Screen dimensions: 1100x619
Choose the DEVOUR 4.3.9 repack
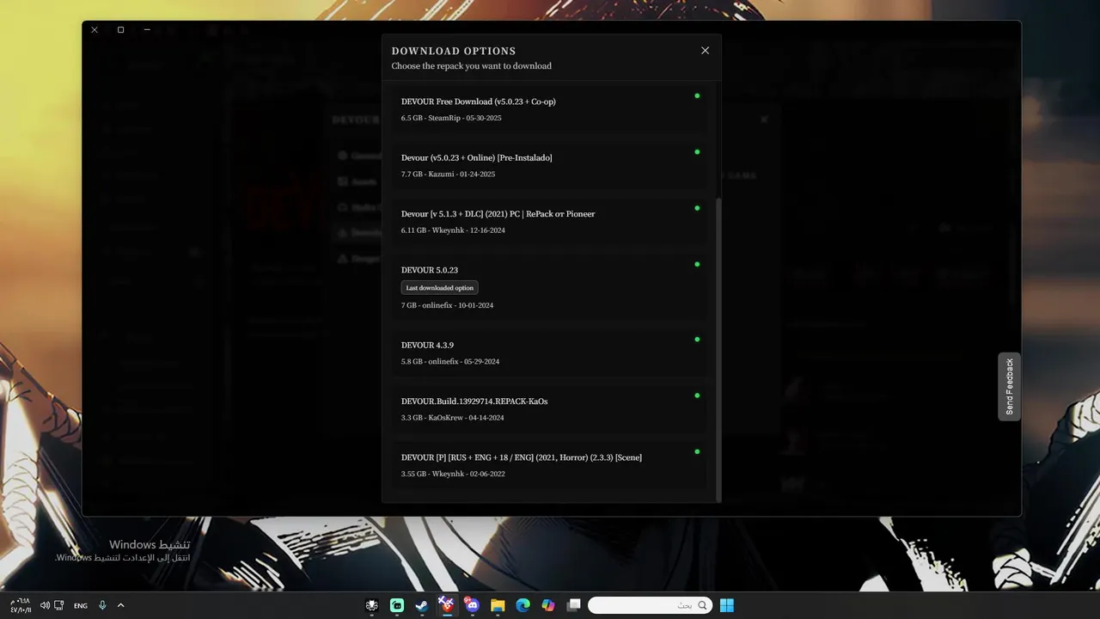(x=551, y=352)
